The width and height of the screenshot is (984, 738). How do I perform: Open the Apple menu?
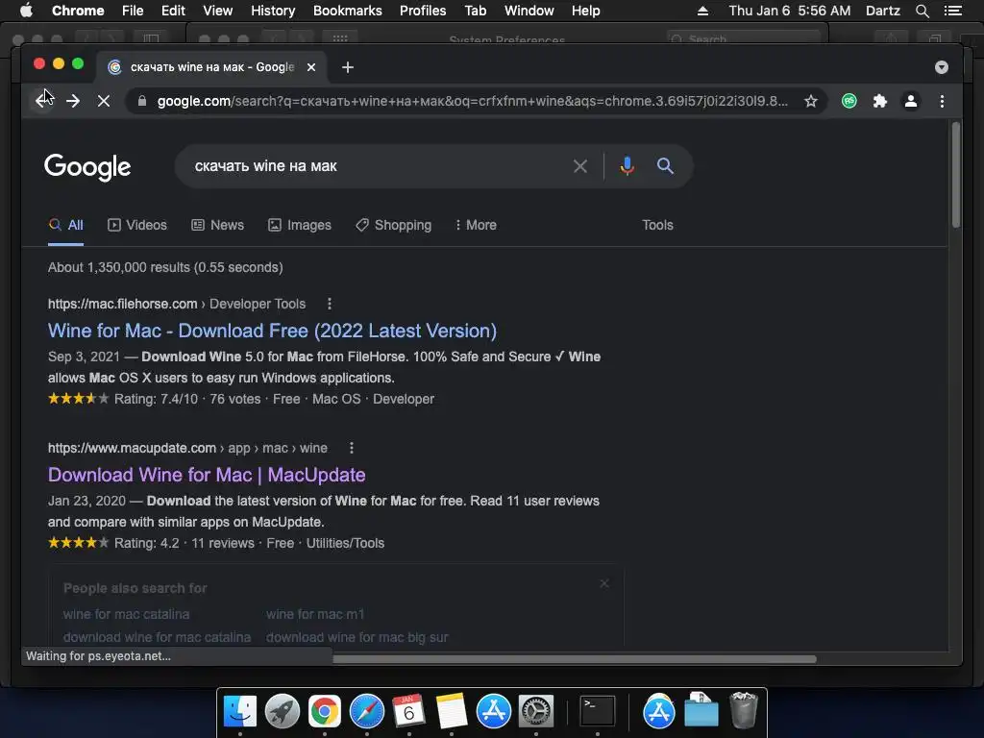[x=26, y=11]
